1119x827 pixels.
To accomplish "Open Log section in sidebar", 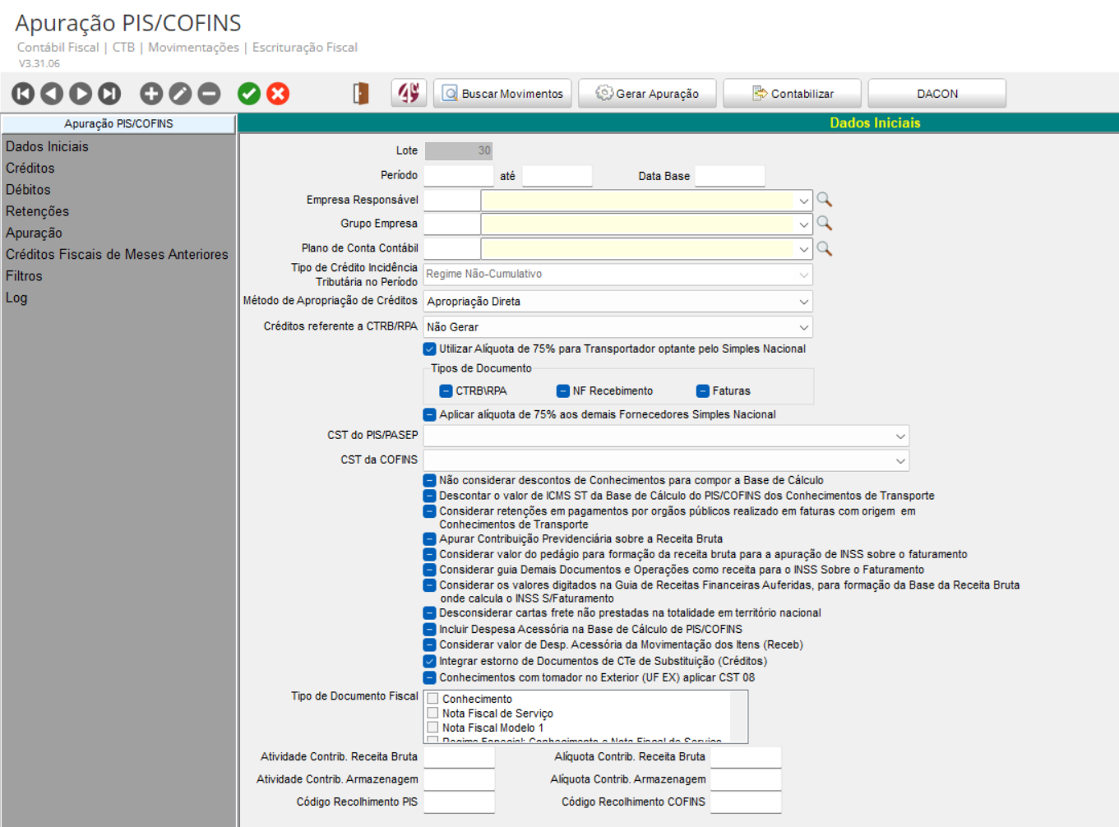I will pyautogui.click(x=16, y=298).
